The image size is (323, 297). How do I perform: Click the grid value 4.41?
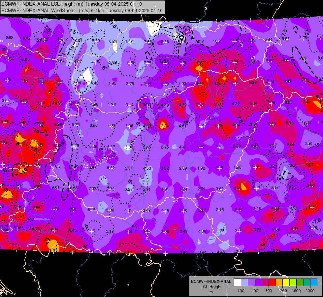coord(183,147)
